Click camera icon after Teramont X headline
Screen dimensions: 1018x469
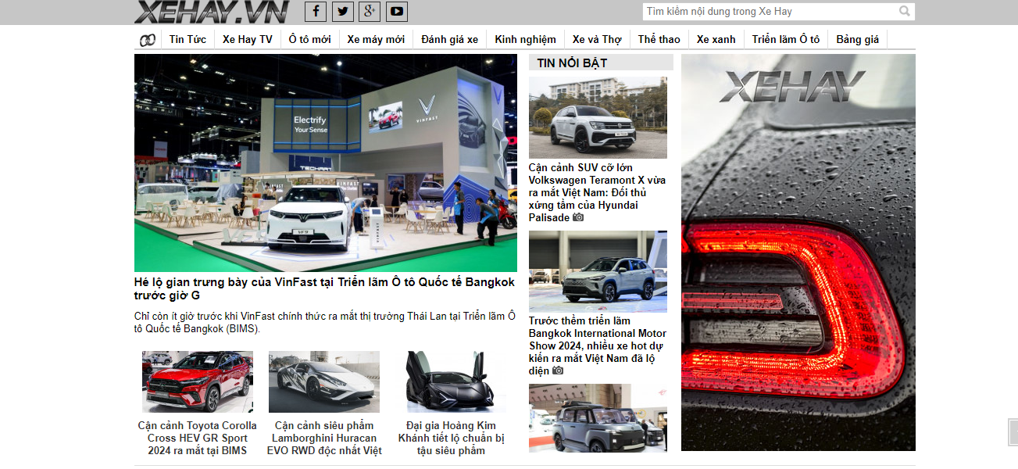(x=578, y=217)
